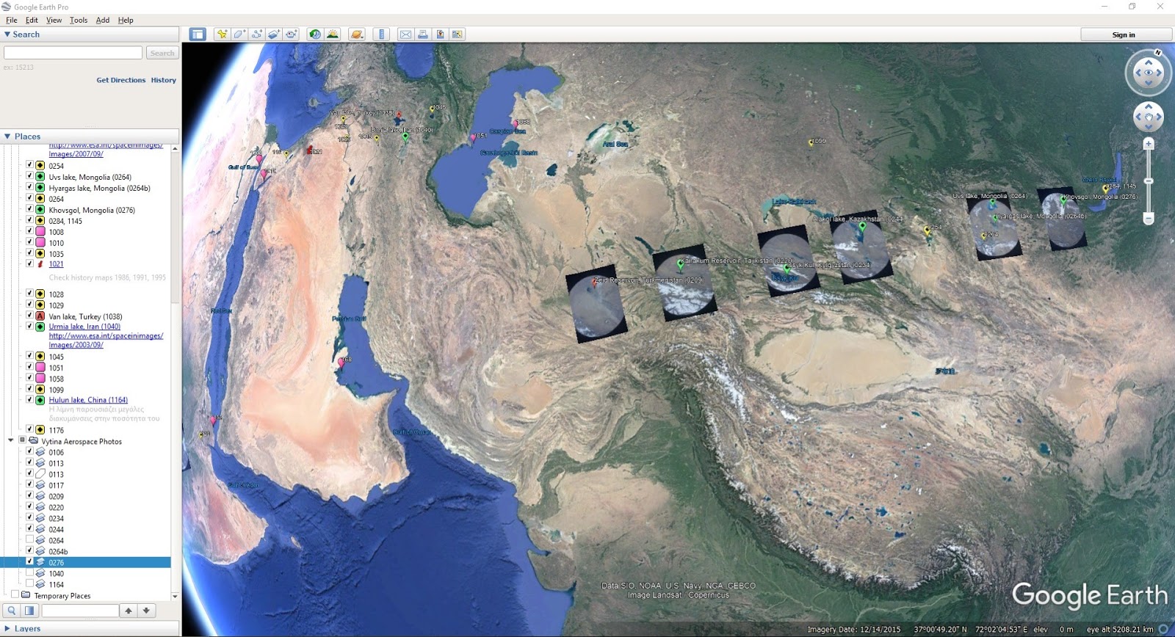Add a new placemark using the pushpin icon
Screen dimensions: 1175x637
(x=222, y=34)
